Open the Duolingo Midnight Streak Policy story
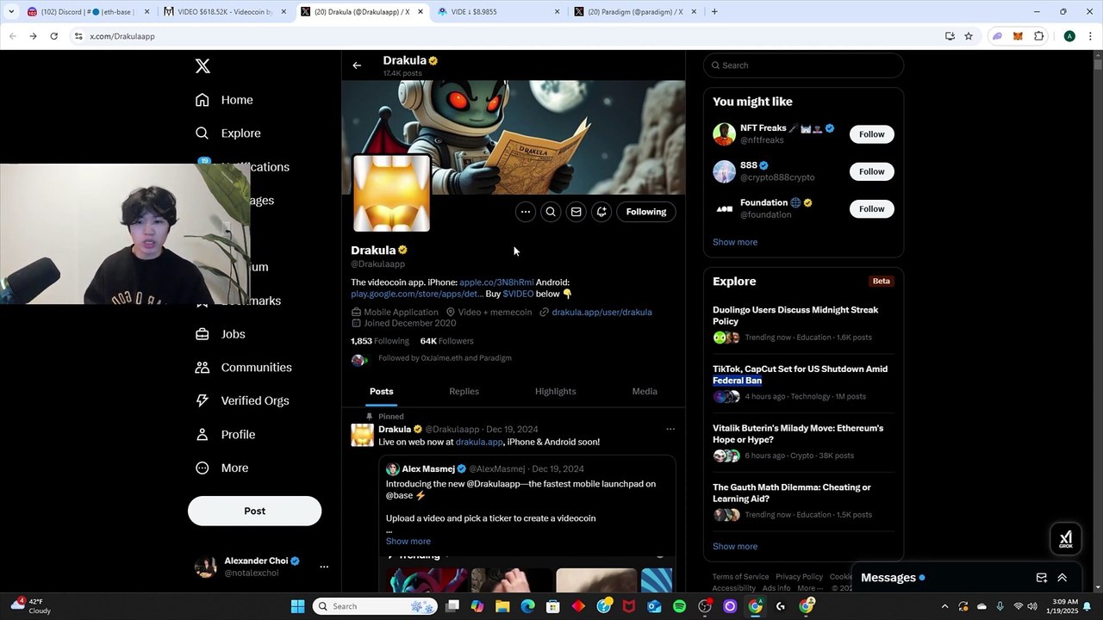 (803, 324)
